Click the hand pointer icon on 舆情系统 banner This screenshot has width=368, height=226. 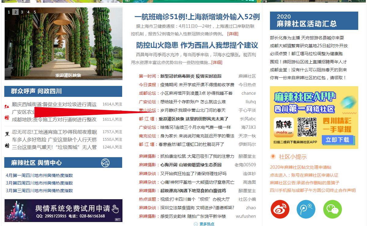(115, 209)
